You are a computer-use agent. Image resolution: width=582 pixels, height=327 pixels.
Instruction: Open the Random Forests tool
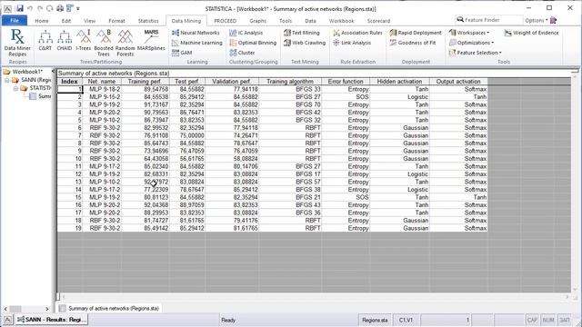[x=125, y=43]
